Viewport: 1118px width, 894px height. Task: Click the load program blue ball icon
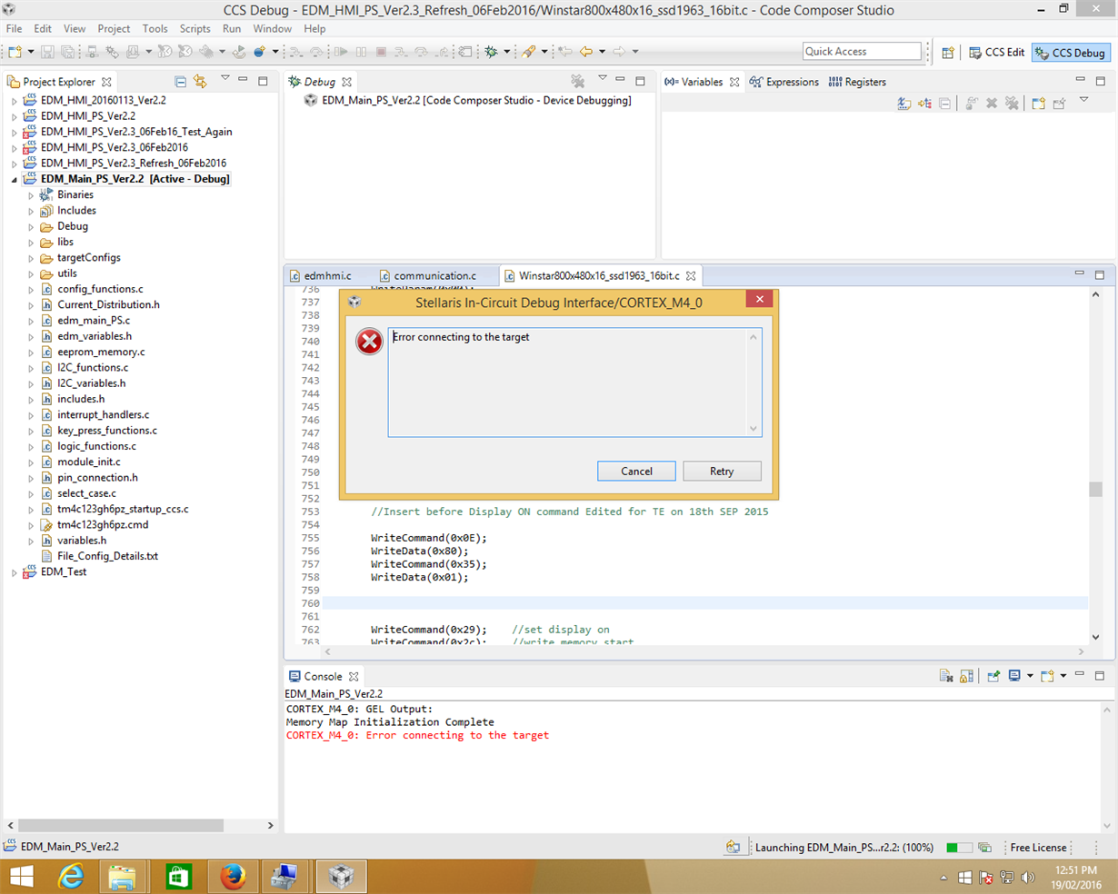pyautogui.click(x=259, y=52)
